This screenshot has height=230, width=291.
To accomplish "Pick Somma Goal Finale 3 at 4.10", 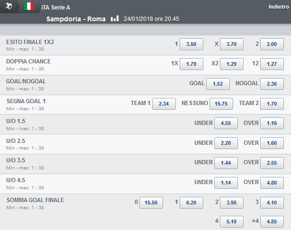I will [x=272, y=203].
